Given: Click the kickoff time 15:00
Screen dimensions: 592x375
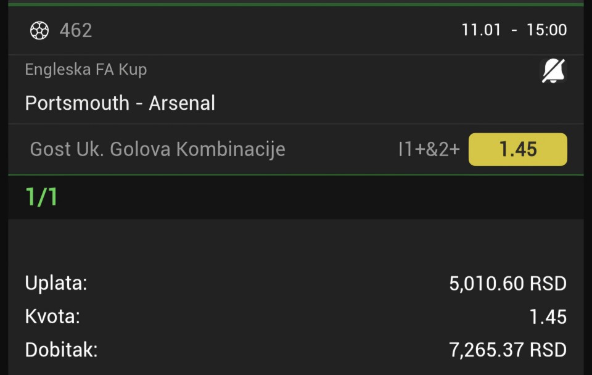Looking at the screenshot, I should (546, 30).
